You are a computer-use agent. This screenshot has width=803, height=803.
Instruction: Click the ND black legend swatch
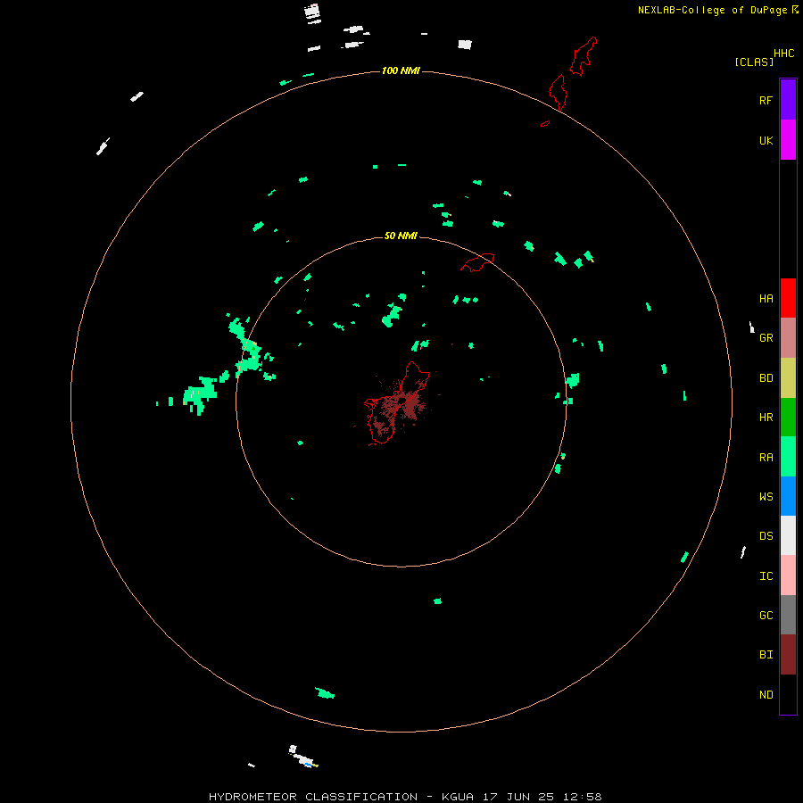(x=788, y=694)
